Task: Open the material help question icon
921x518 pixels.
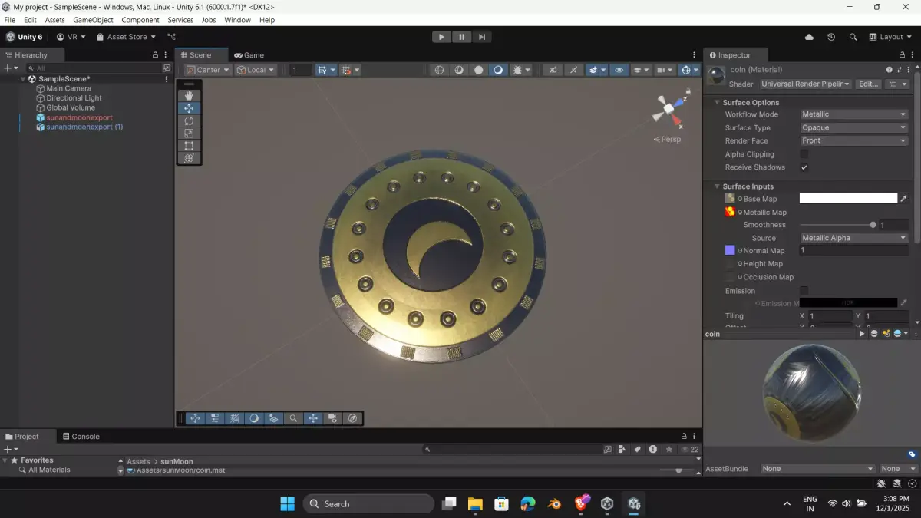Action: tap(890, 70)
